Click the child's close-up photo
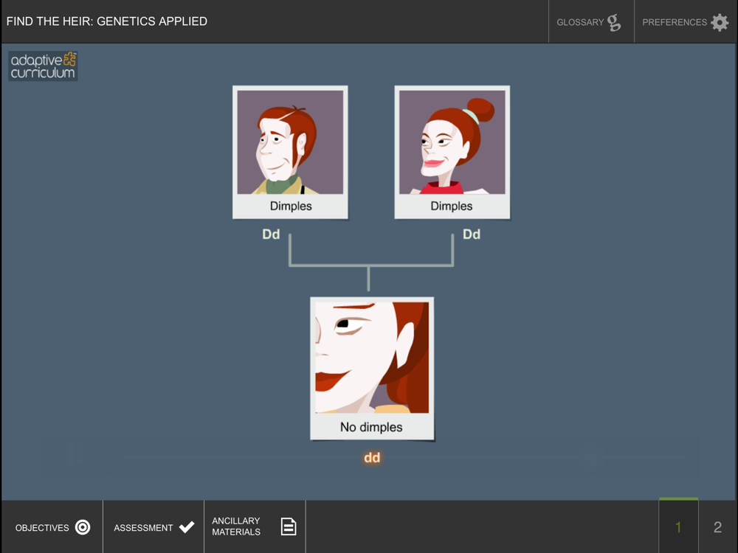This screenshot has height=553, width=738. coord(372,358)
